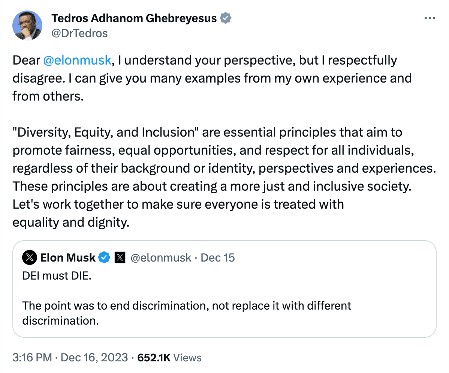Click the Dec 15 date of the quoted tweet
The height and width of the screenshot is (373, 449).
point(218,258)
